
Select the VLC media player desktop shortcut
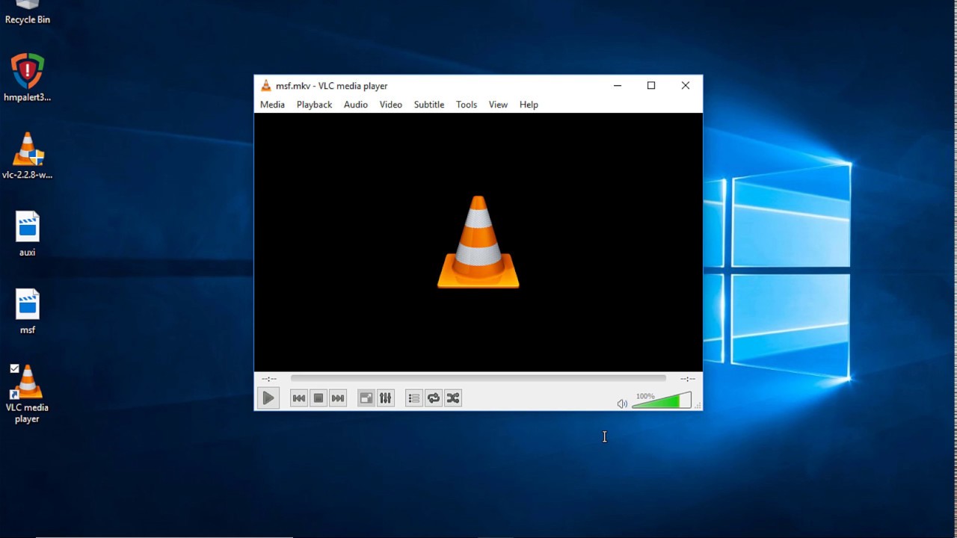[x=28, y=394]
